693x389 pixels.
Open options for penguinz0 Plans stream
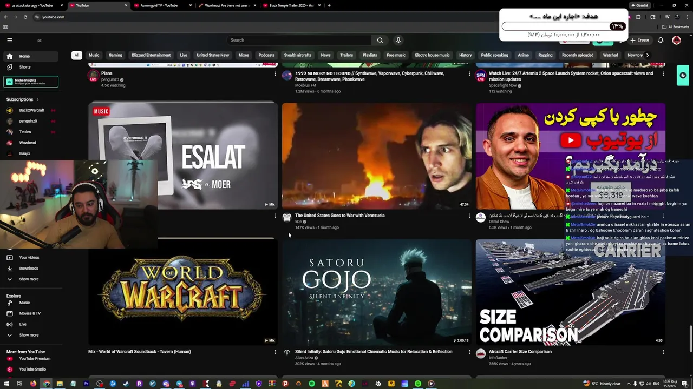click(x=275, y=73)
